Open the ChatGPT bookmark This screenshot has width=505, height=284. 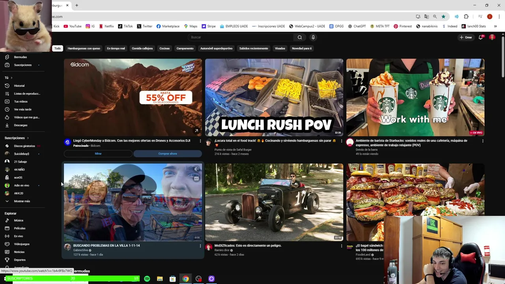pos(357,26)
